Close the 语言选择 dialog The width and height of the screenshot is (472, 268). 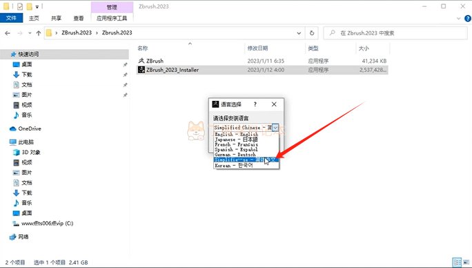pos(274,104)
